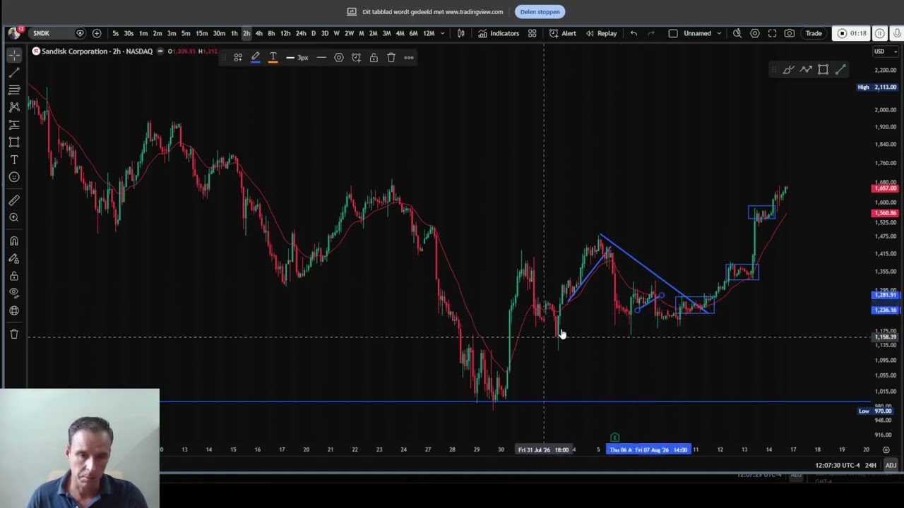Select the zoom in tool
The width and height of the screenshot is (904, 508).
(x=14, y=218)
